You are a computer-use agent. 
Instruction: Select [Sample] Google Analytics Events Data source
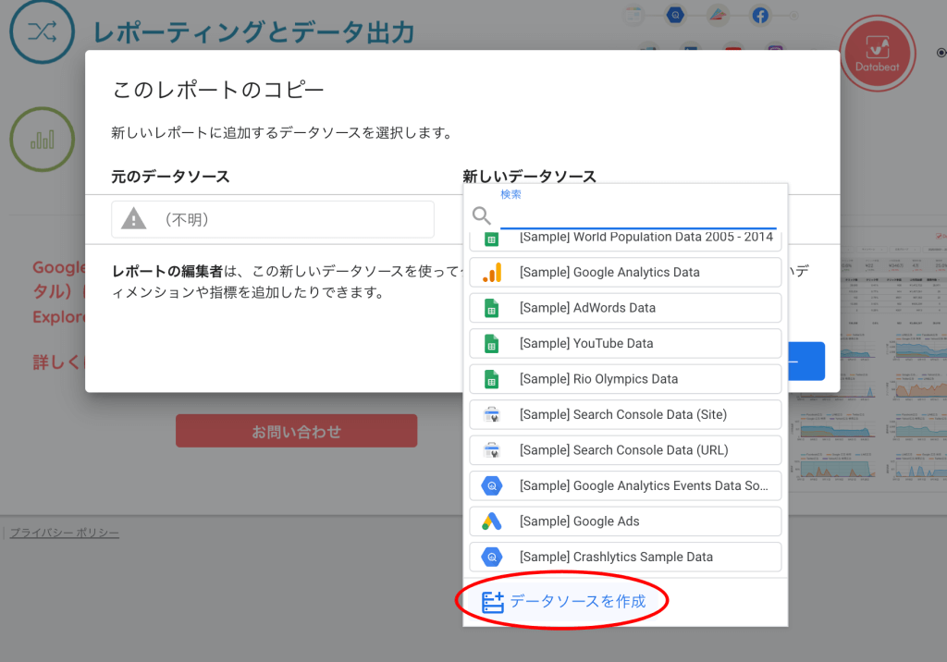pyautogui.click(x=625, y=486)
